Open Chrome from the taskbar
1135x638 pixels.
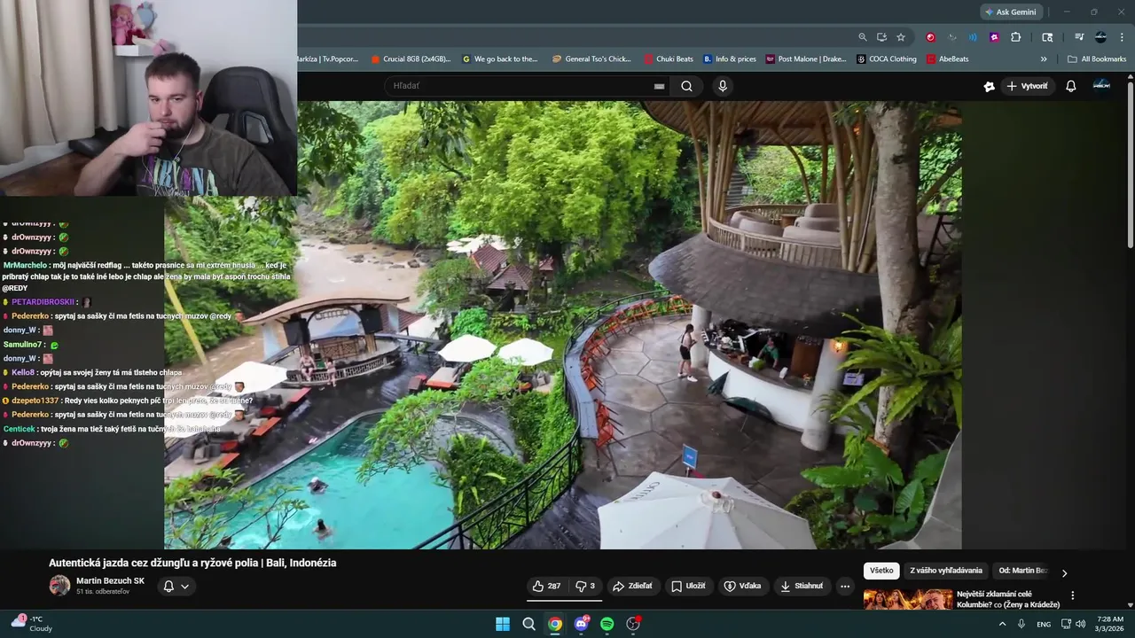tap(555, 624)
